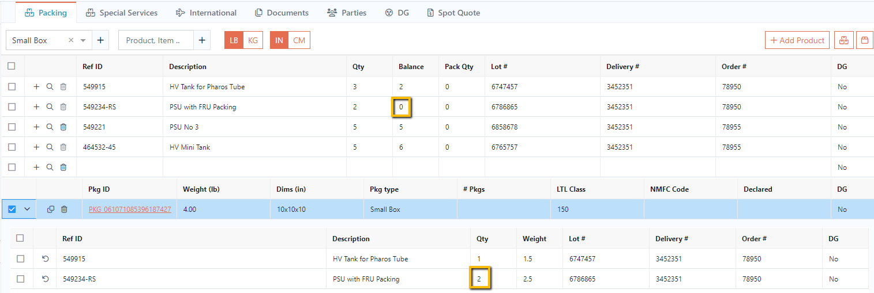This screenshot has width=874, height=293.
Task: Check the box for product 549234-RS
Action: tap(12, 106)
